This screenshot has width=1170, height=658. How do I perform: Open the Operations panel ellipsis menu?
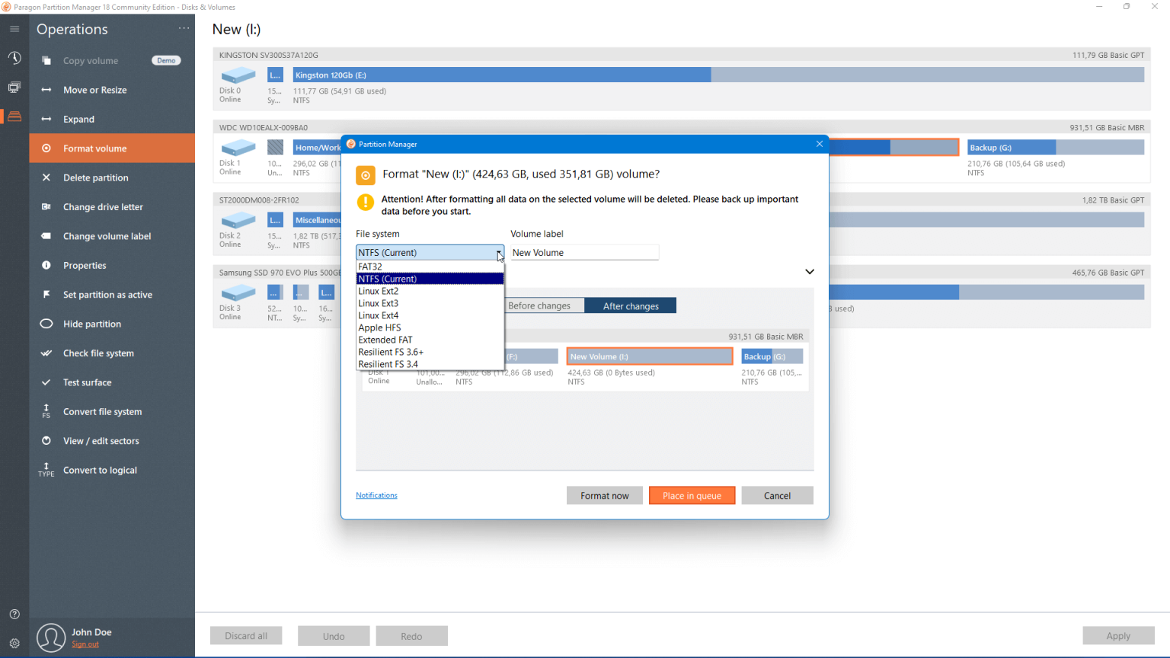pyautogui.click(x=184, y=28)
